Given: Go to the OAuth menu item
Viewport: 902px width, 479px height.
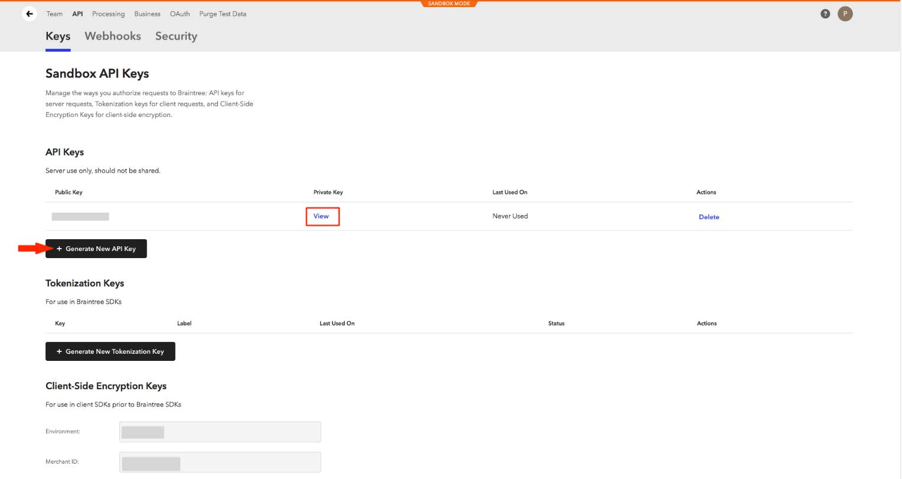Looking at the screenshot, I should pos(180,14).
